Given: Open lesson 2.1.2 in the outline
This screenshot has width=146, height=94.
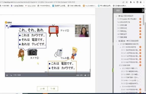Looking at the screenshot, I should 124,65.
